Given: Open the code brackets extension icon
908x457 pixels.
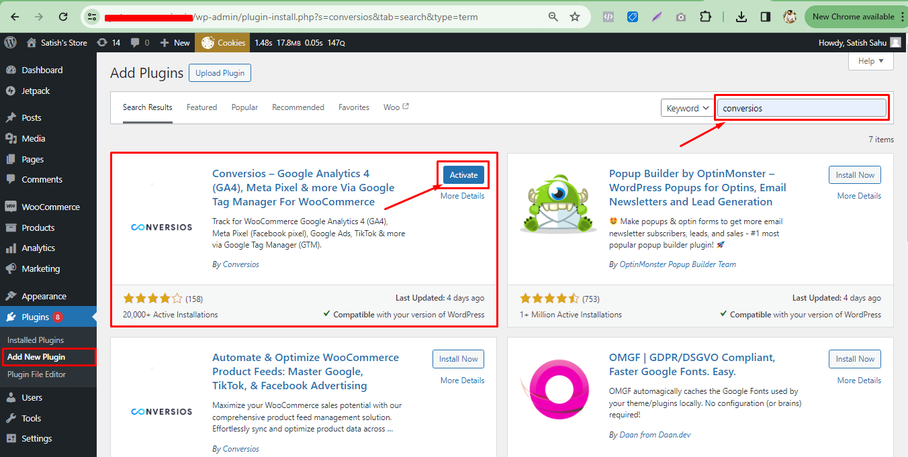Looking at the screenshot, I should click(x=608, y=17).
